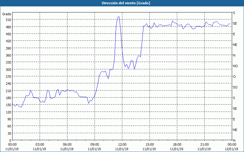The width and height of the screenshot is (244, 152).
Task: Pick the 420 degree axis label
Action: click(x=9, y=41)
